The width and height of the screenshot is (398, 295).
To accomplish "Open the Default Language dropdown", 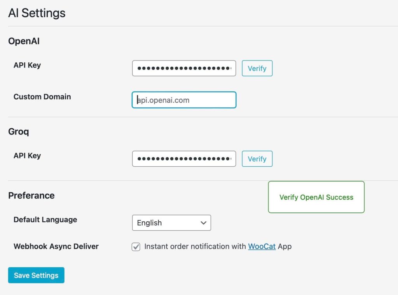I will coord(171,223).
